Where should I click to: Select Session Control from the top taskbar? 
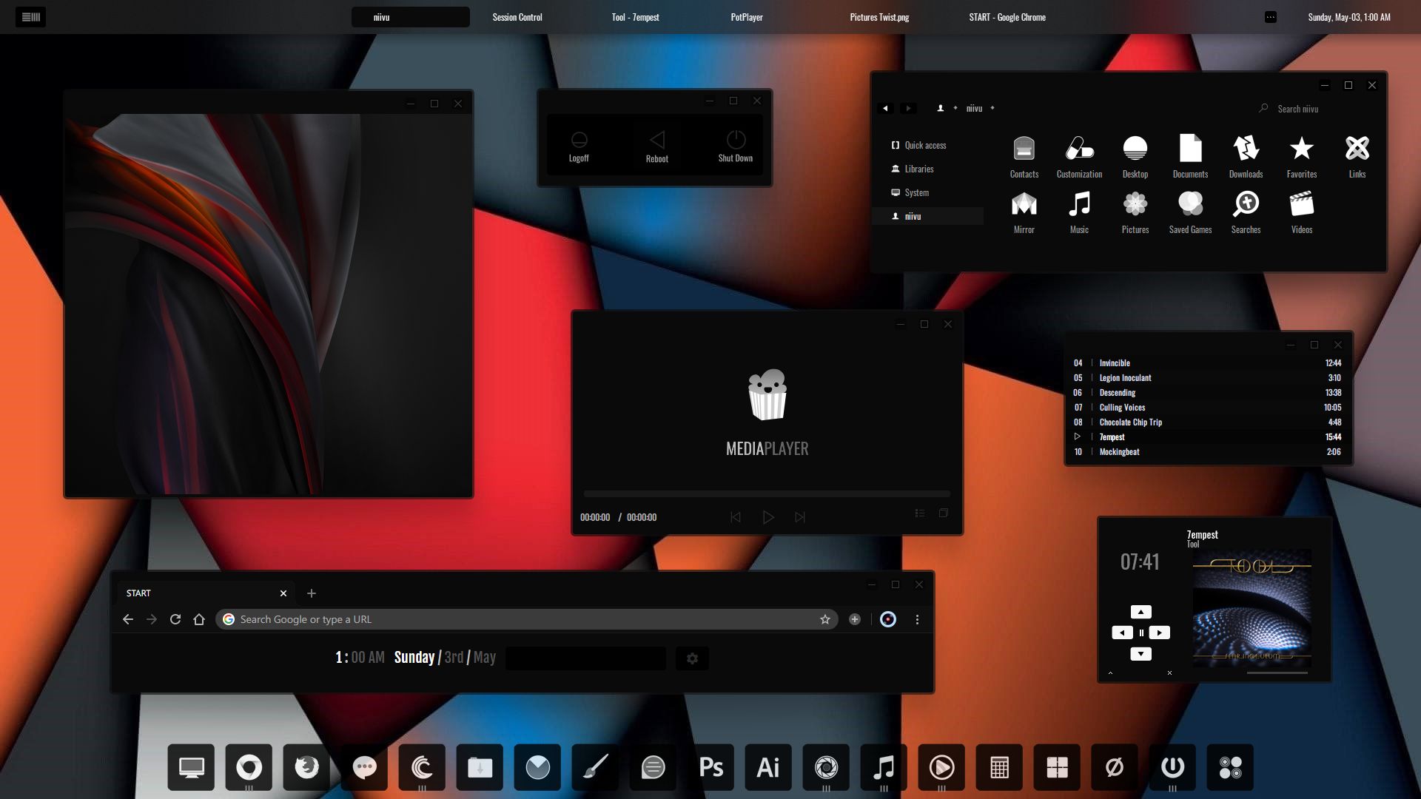(517, 16)
